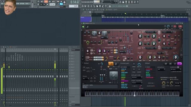The image size is (191, 107).
Task: Switch to the ENV tab in Harmor
Action: (x=166, y=64)
